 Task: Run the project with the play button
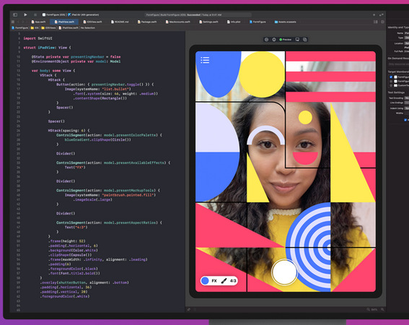[x=25, y=15]
